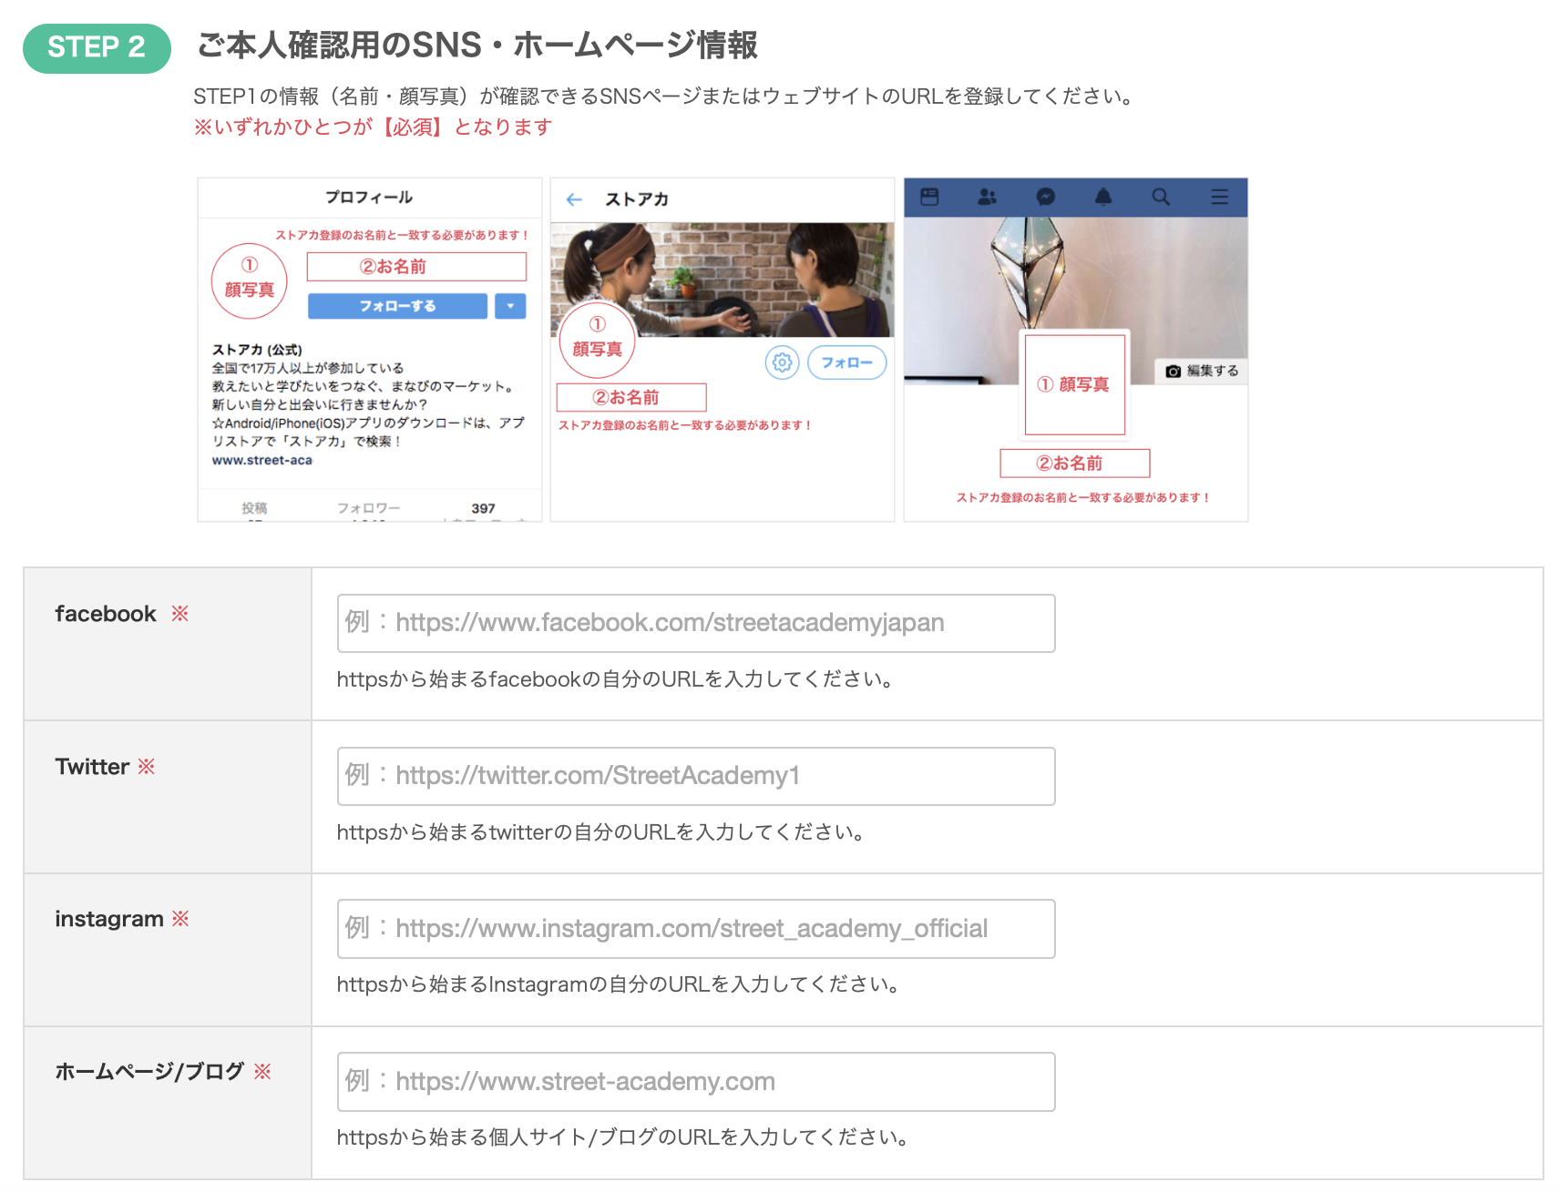Click the heading ご本人確認用のSNS・ホームページ情報
The height and width of the screenshot is (1193, 1558).
[477, 46]
